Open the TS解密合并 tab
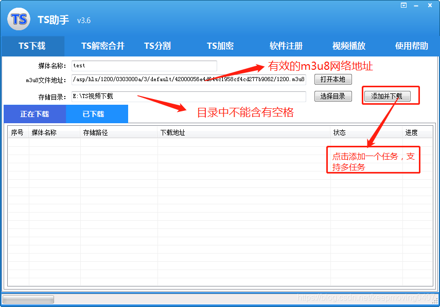Viewport: 440px width, 307px height. coord(103,46)
